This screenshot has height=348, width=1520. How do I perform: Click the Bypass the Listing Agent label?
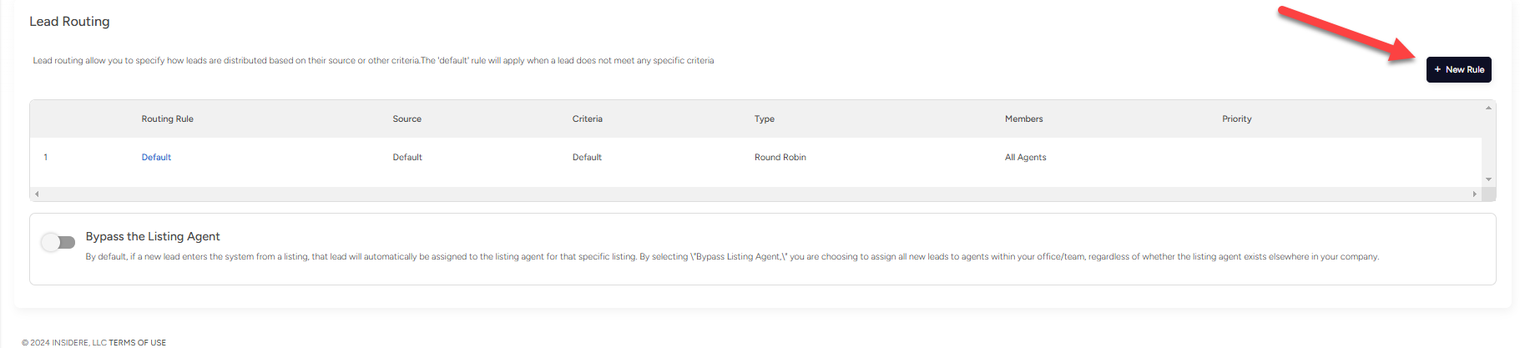(153, 236)
